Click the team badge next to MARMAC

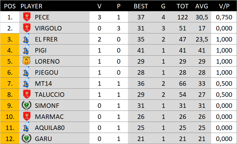(x=27, y=117)
